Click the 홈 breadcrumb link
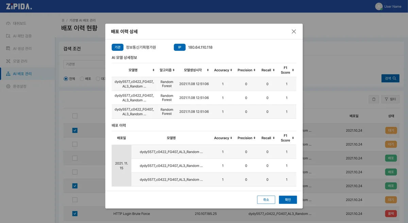Image resolution: width=408 pixels, height=223 pixels. 63,20
